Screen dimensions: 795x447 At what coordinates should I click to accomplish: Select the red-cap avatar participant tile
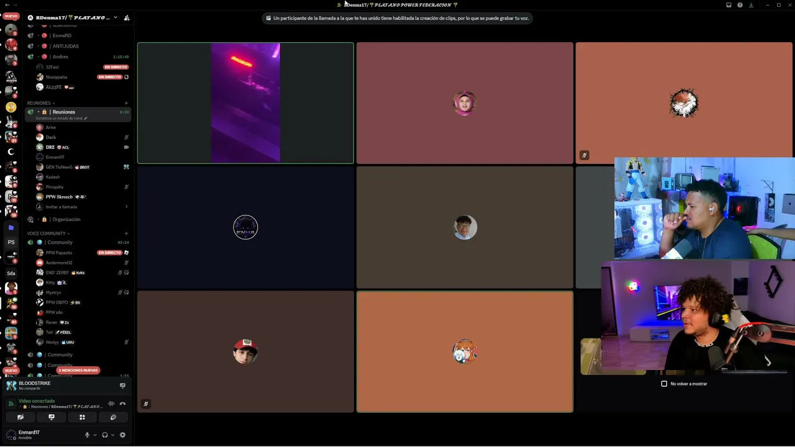(x=245, y=351)
